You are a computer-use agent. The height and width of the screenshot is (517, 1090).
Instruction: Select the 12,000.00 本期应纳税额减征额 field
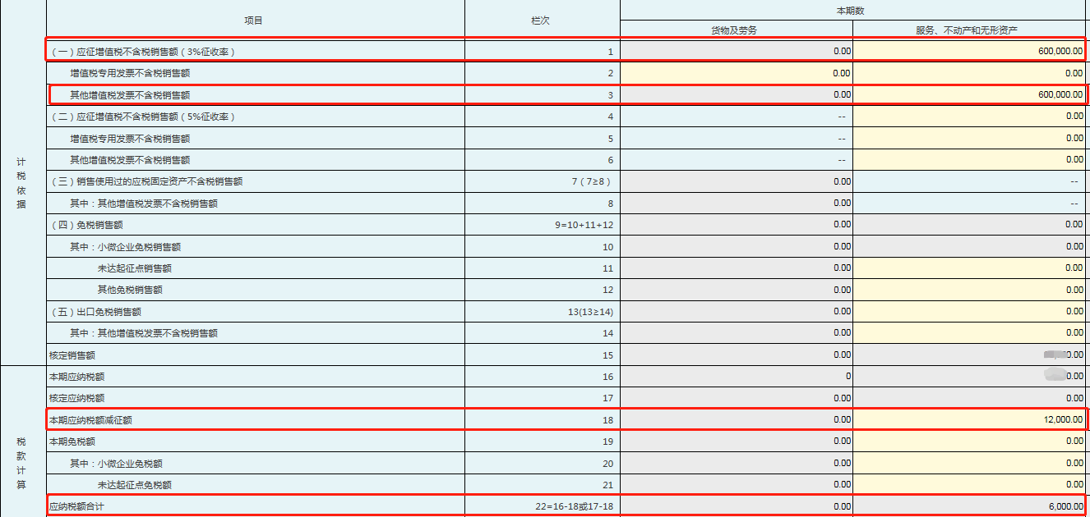[970, 419]
